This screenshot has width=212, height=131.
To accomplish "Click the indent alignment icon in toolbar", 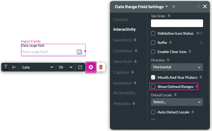I will click(14, 67).
